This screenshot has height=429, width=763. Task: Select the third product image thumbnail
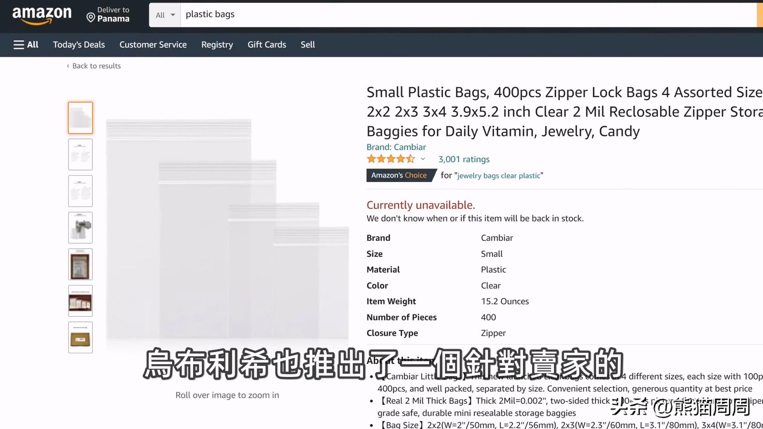(x=80, y=191)
